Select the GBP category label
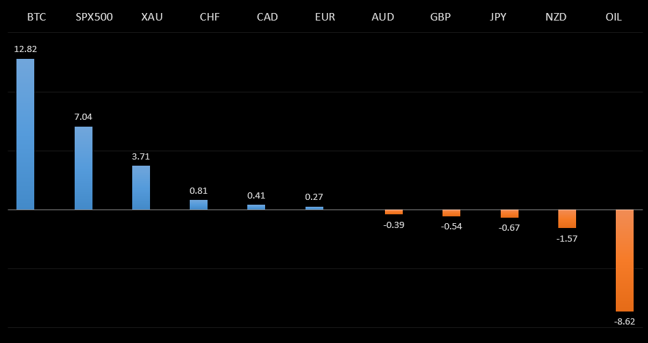Screen dimensions: 648x343 (440, 16)
